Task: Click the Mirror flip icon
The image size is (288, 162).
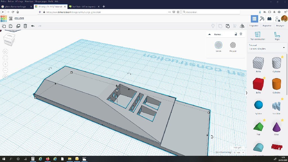Action: click(242, 26)
